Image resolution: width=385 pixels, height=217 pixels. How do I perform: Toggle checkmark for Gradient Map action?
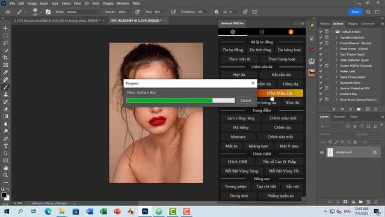coord(321,94)
